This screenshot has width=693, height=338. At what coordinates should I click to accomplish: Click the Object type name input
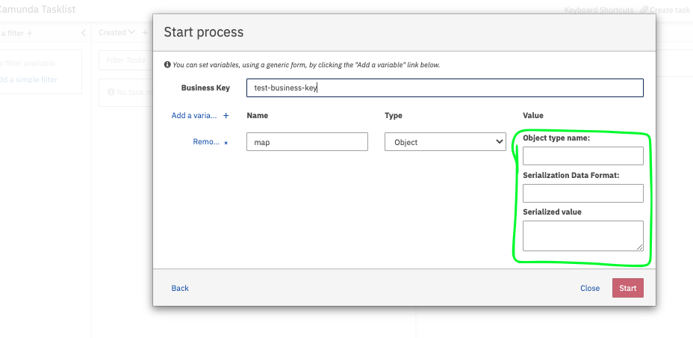[582, 156]
